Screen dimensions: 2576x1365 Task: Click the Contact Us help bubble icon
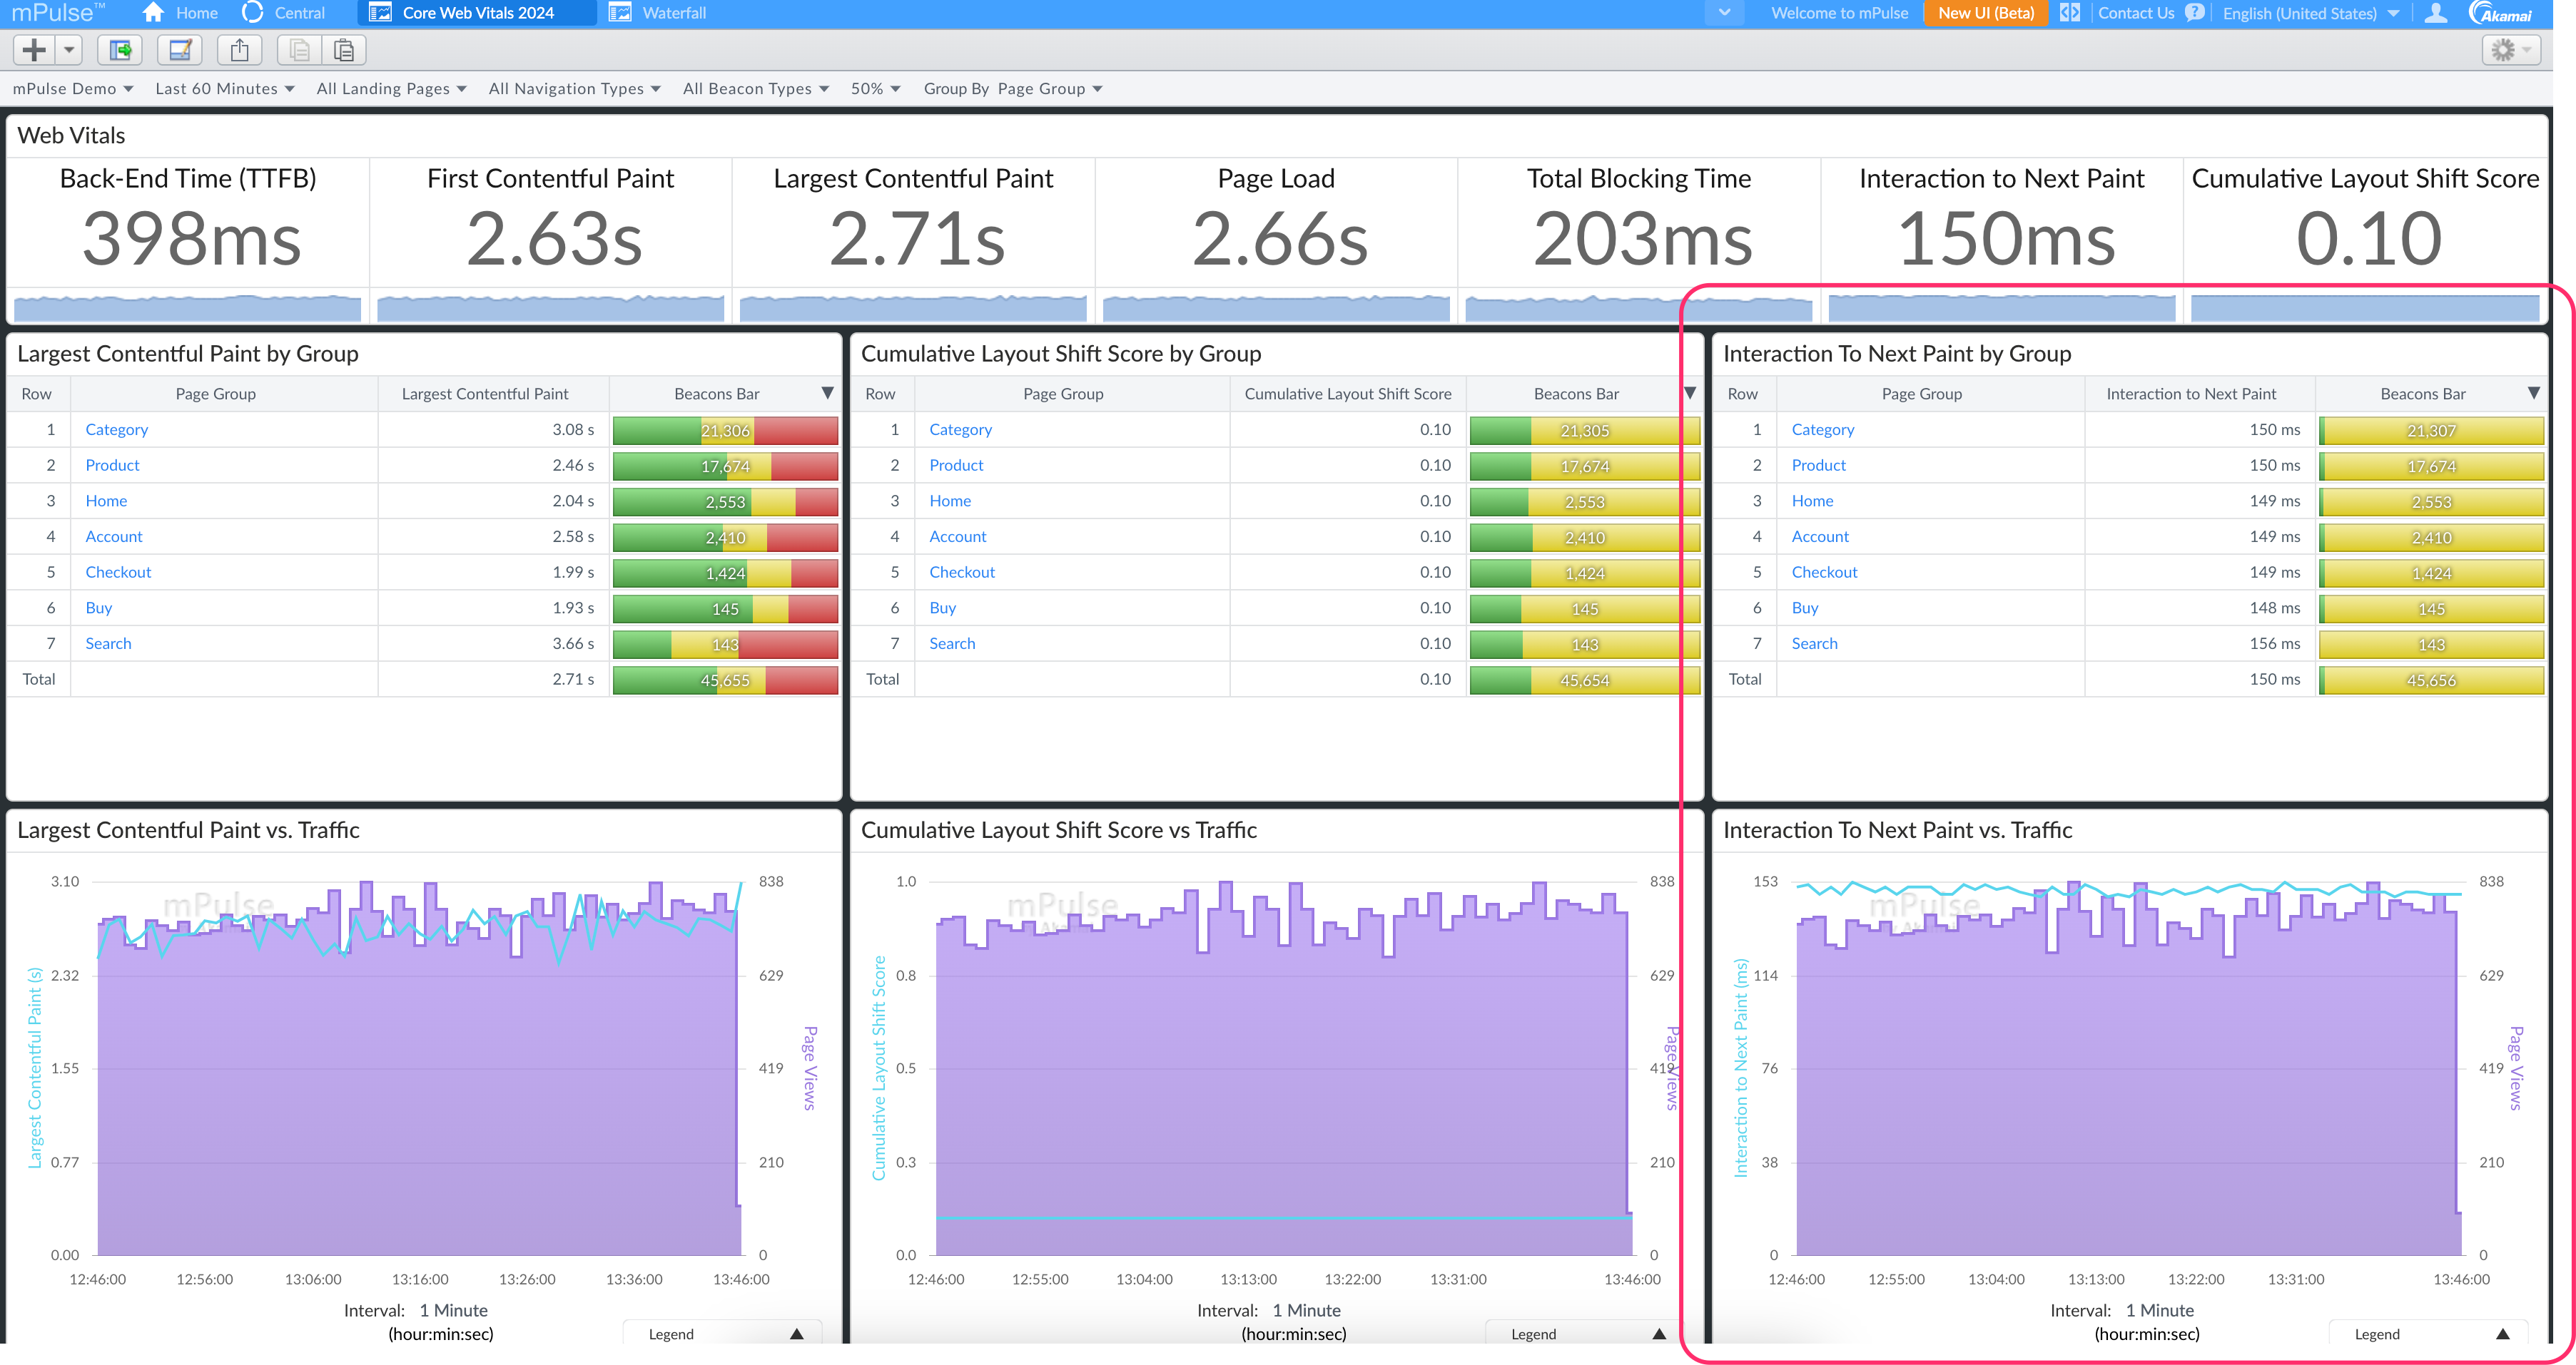2194,13
